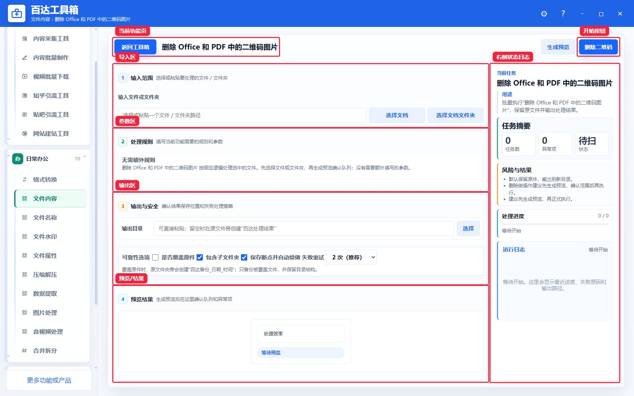Open the 更多功能或产品 link
This screenshot has height=396, width=634.
click(49, 381)
